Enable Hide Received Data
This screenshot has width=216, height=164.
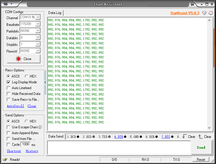pyautogui.click(x=8, y=94)
